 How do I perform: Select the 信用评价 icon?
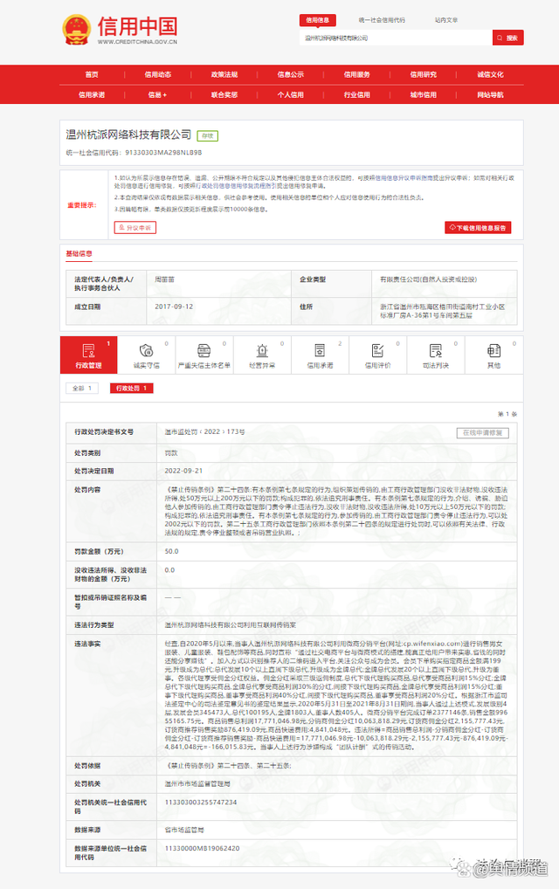pos(377,351)
